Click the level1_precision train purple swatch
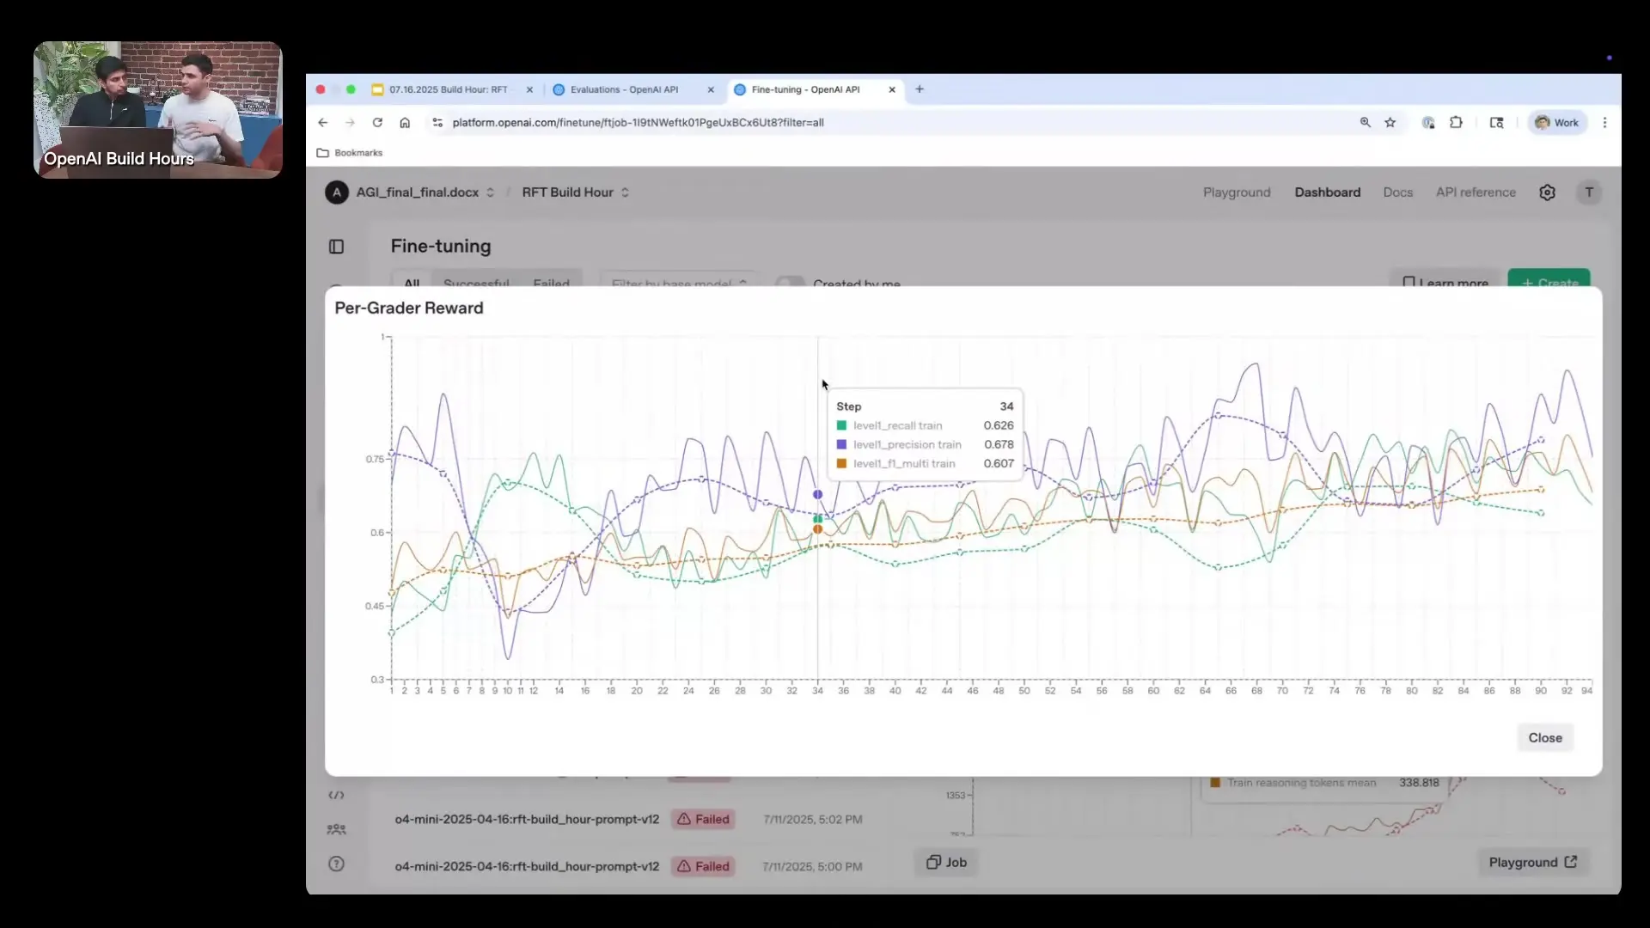This screenshot has width=1650, height=928. pos(841,445)
